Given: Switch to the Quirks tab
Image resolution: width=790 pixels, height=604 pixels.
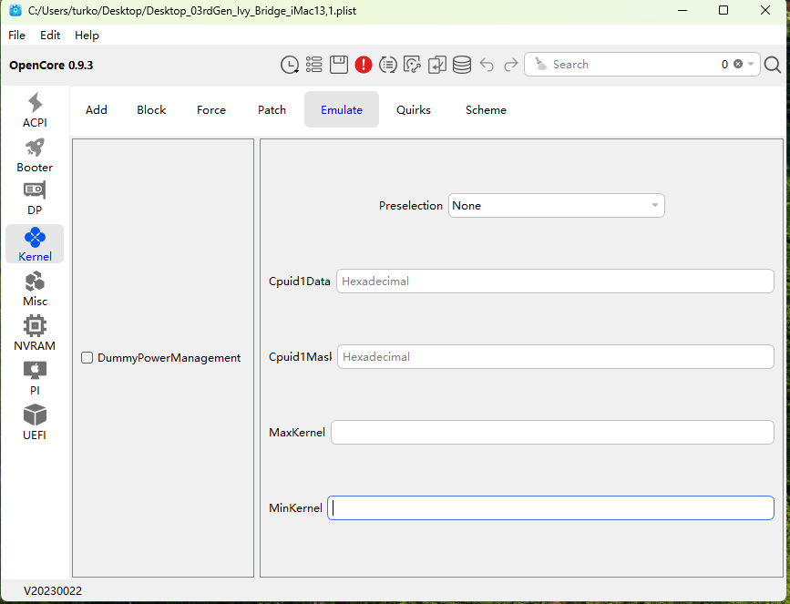Looking at the screenshot, I should coord(414,110).
